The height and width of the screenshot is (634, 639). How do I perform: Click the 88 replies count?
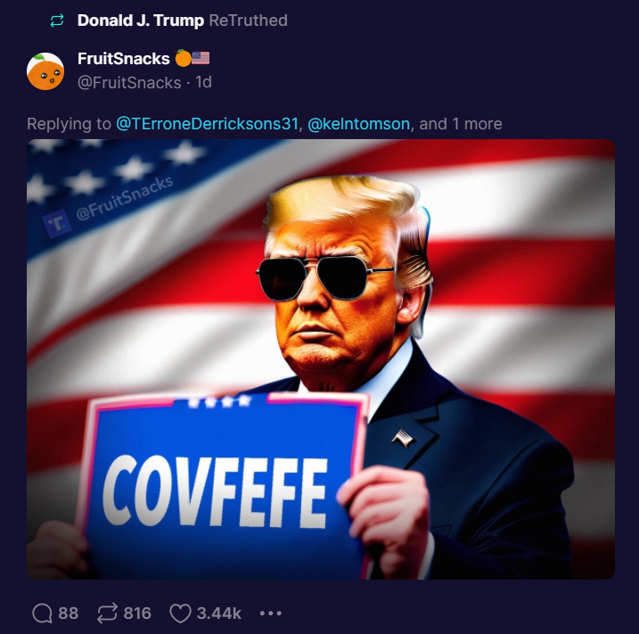(x=68, y=613)
